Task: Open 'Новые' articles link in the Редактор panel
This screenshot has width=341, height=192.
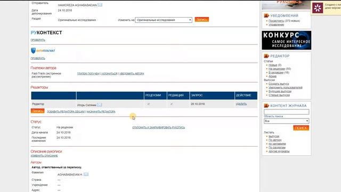Action: (x=273, y=65)
